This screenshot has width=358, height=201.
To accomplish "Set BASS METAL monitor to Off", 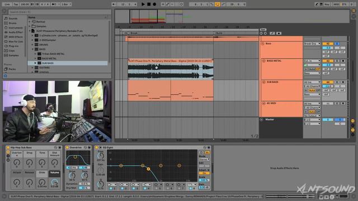I will [x=318, y=69].
